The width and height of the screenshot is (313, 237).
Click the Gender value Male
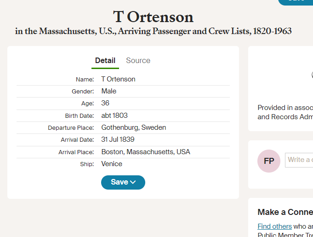point(109,91)
